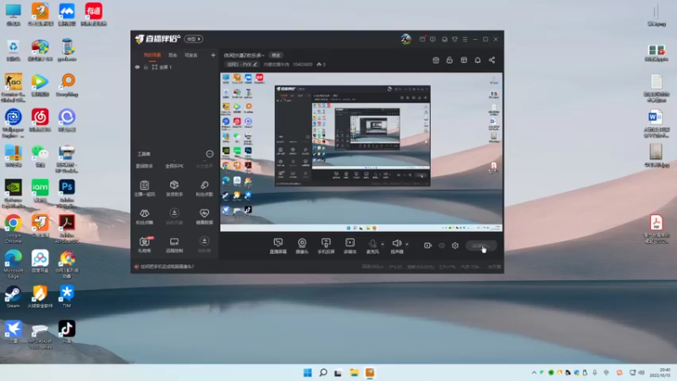Open the fan song request microphone tool
The width and height of the screenshot is (677, 381).
click(x=204, y=188)
